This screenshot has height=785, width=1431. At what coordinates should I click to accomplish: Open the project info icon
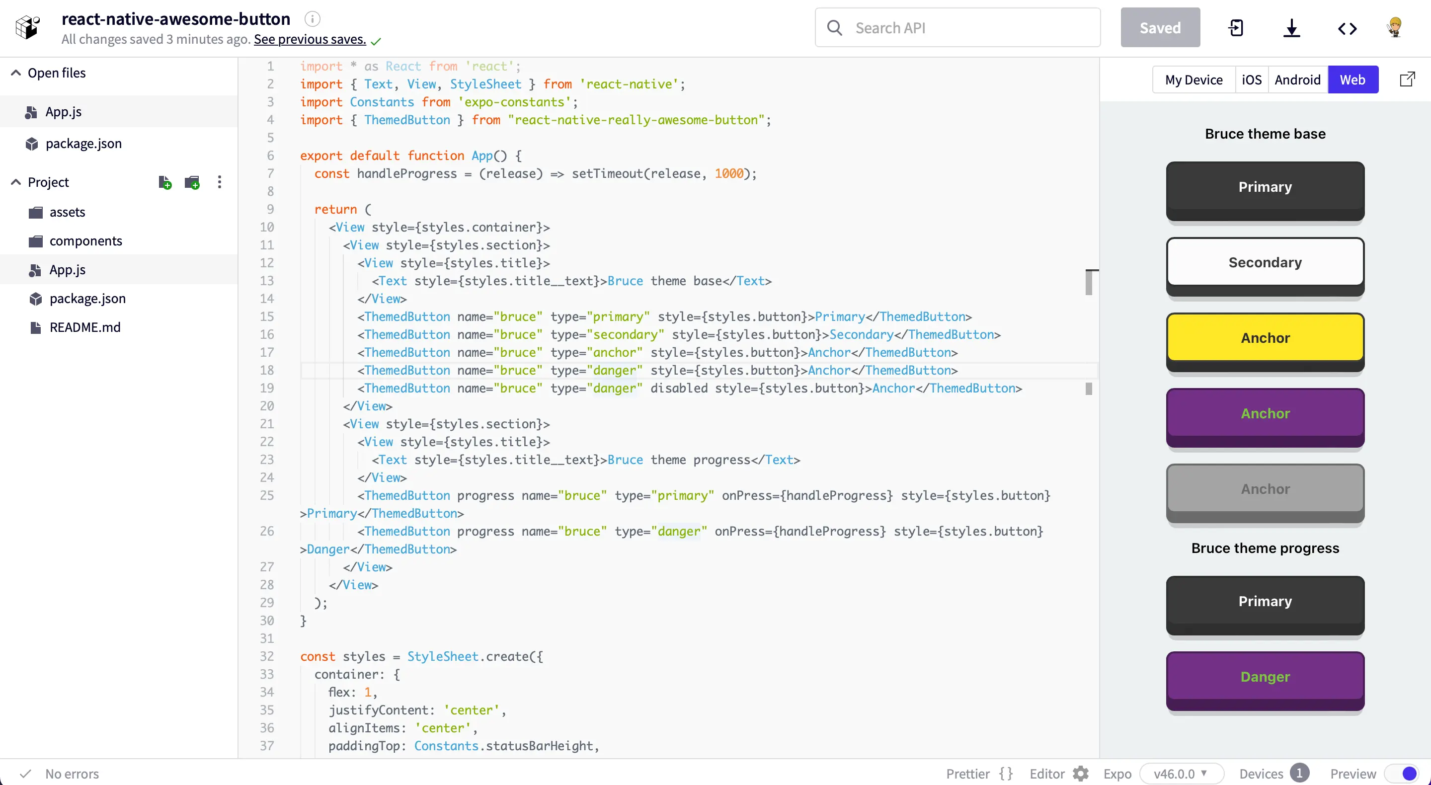312,19
